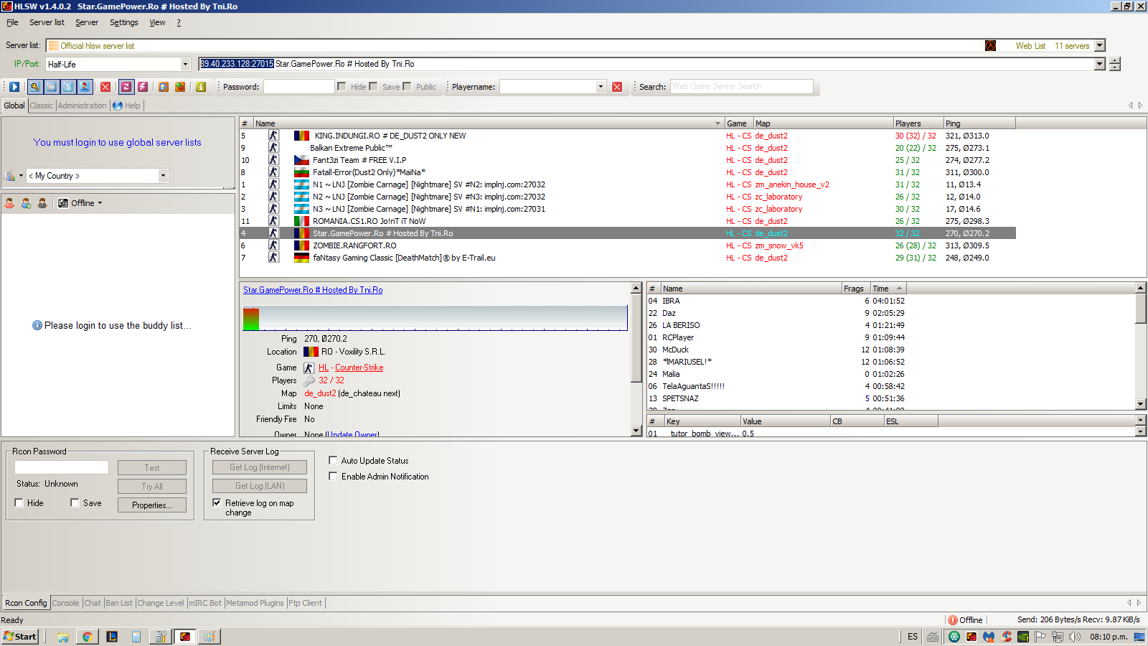
Task: Open Paint from the taskbar
Action: coord(209,637)
